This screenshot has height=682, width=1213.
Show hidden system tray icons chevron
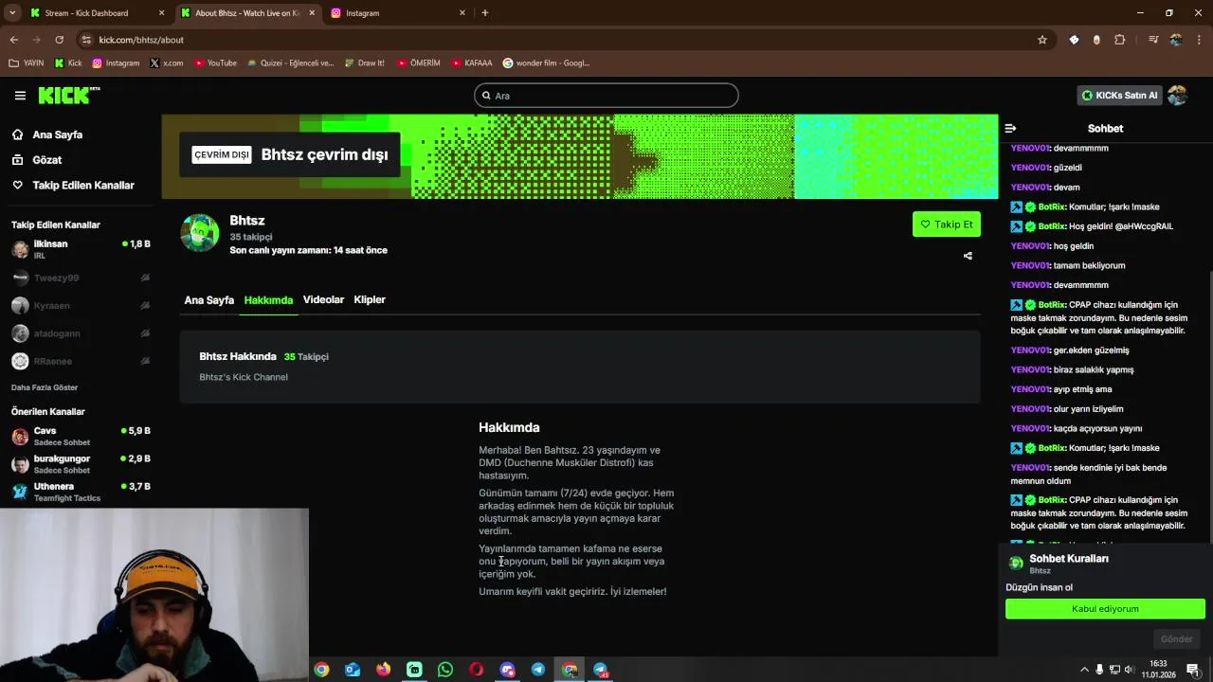(1084, 670)
